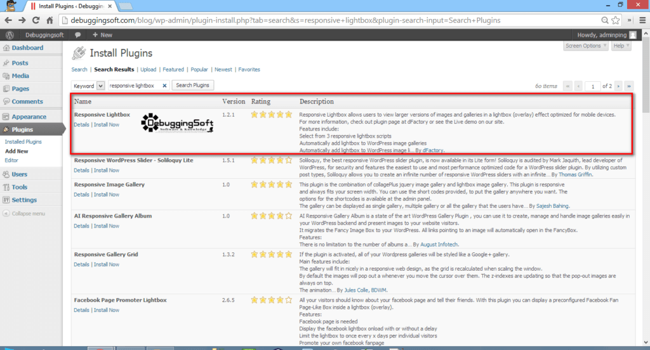650x350 pixels.
Task: Go to next results page arrow
Action: click(618, 86)
